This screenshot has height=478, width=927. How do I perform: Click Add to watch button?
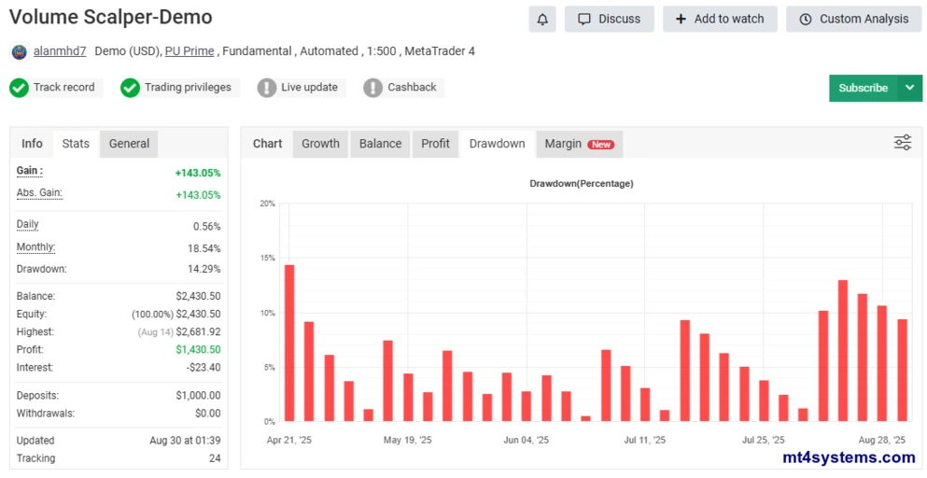click(720, 19)
